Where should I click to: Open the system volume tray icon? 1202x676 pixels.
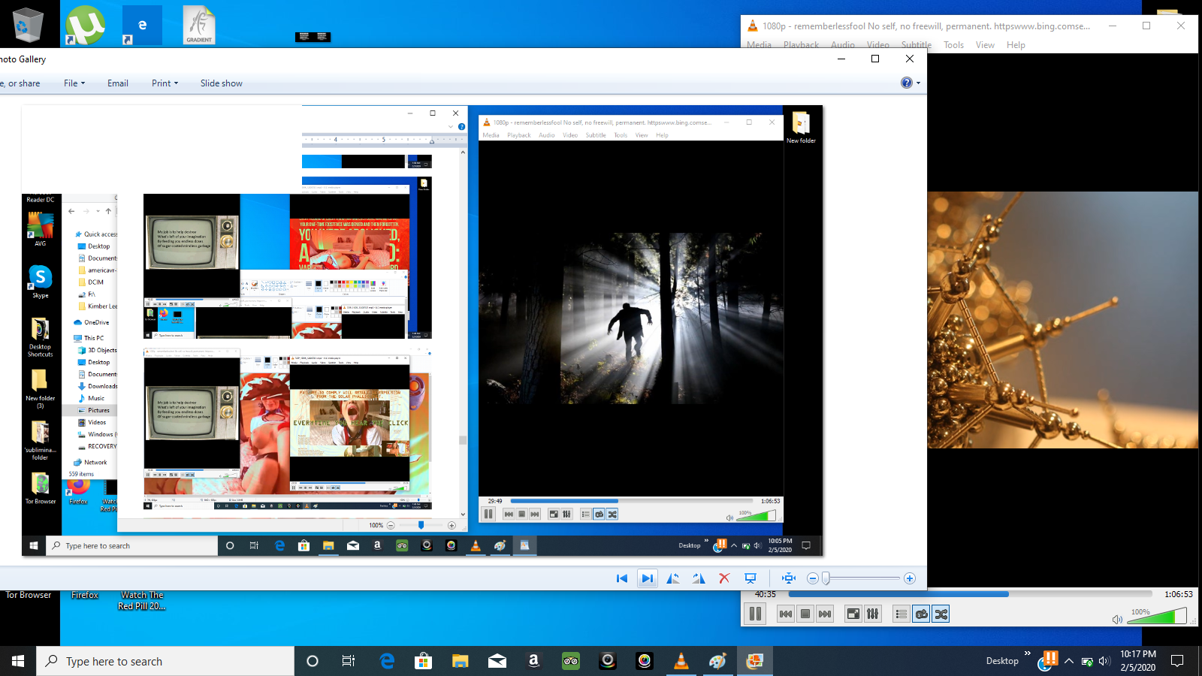click(x=1104, y=662)
